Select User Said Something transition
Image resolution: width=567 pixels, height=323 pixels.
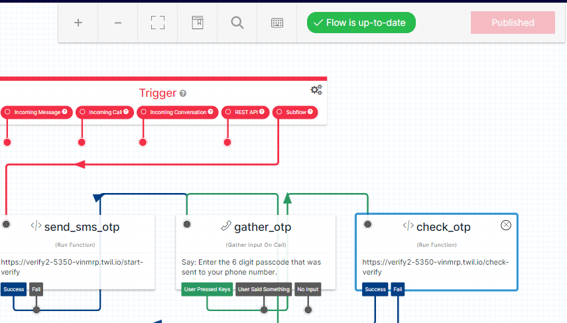tap(264, 289)
